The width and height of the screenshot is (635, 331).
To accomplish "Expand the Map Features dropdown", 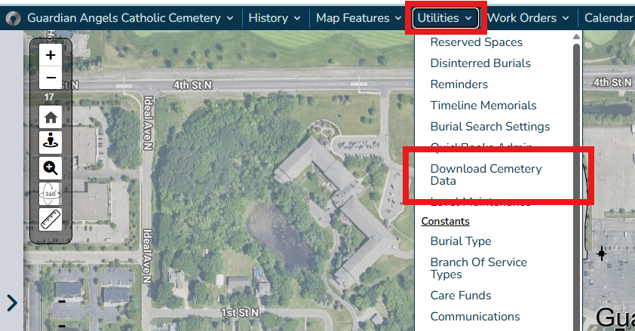I will coord(358,18).
